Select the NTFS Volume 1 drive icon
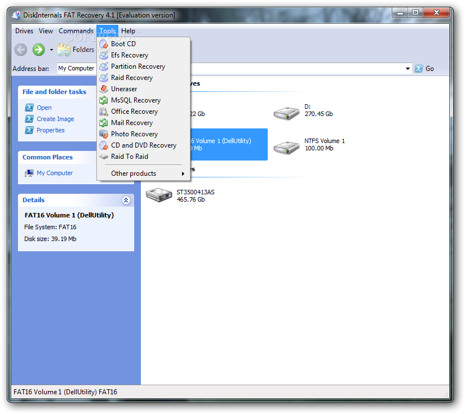Screen dimensions: 465x414 [286, 148]
